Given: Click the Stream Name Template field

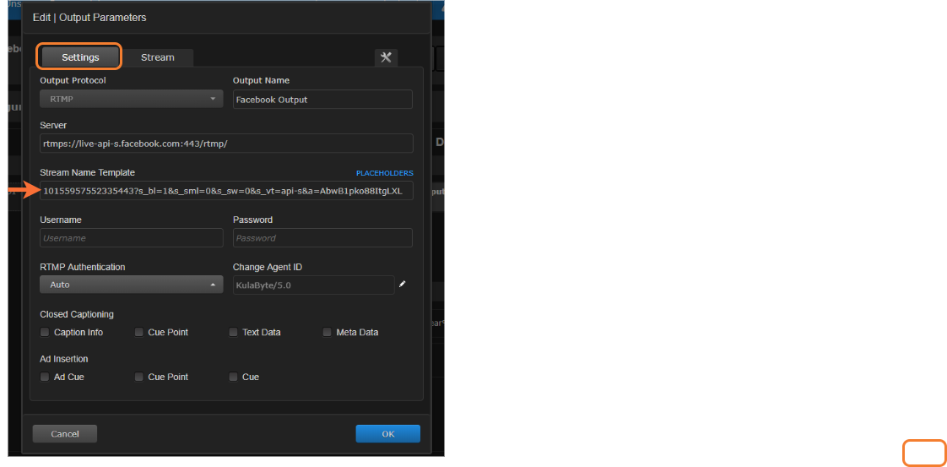Looking at the screenshot, I should [226, 191].
